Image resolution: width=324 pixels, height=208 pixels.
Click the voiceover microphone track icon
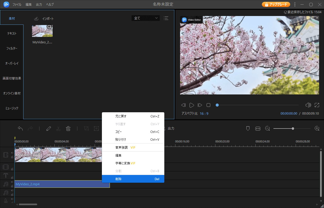[x=6, y=201]
